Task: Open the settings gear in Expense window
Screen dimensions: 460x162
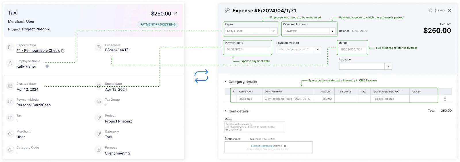Action: (430, 11)
